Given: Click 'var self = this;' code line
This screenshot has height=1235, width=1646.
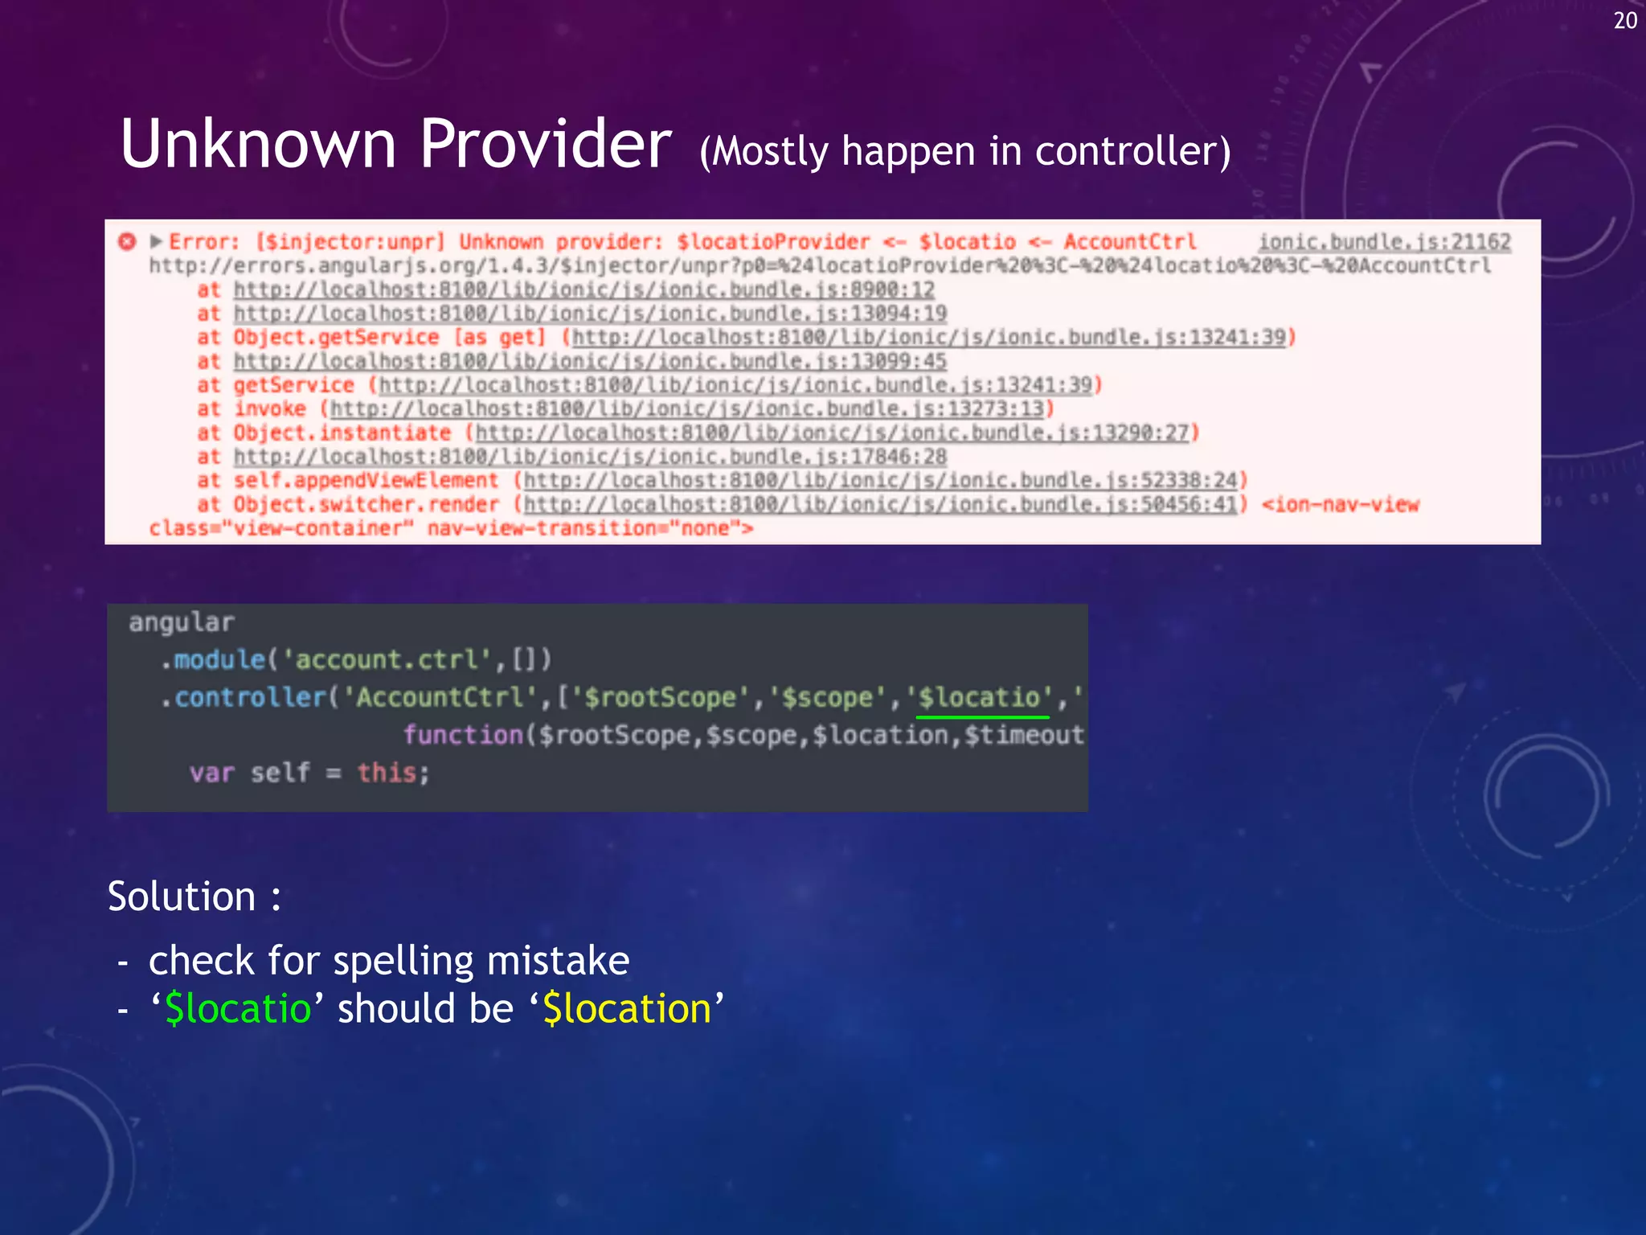Looking at the screenshot, I should 309,773.
